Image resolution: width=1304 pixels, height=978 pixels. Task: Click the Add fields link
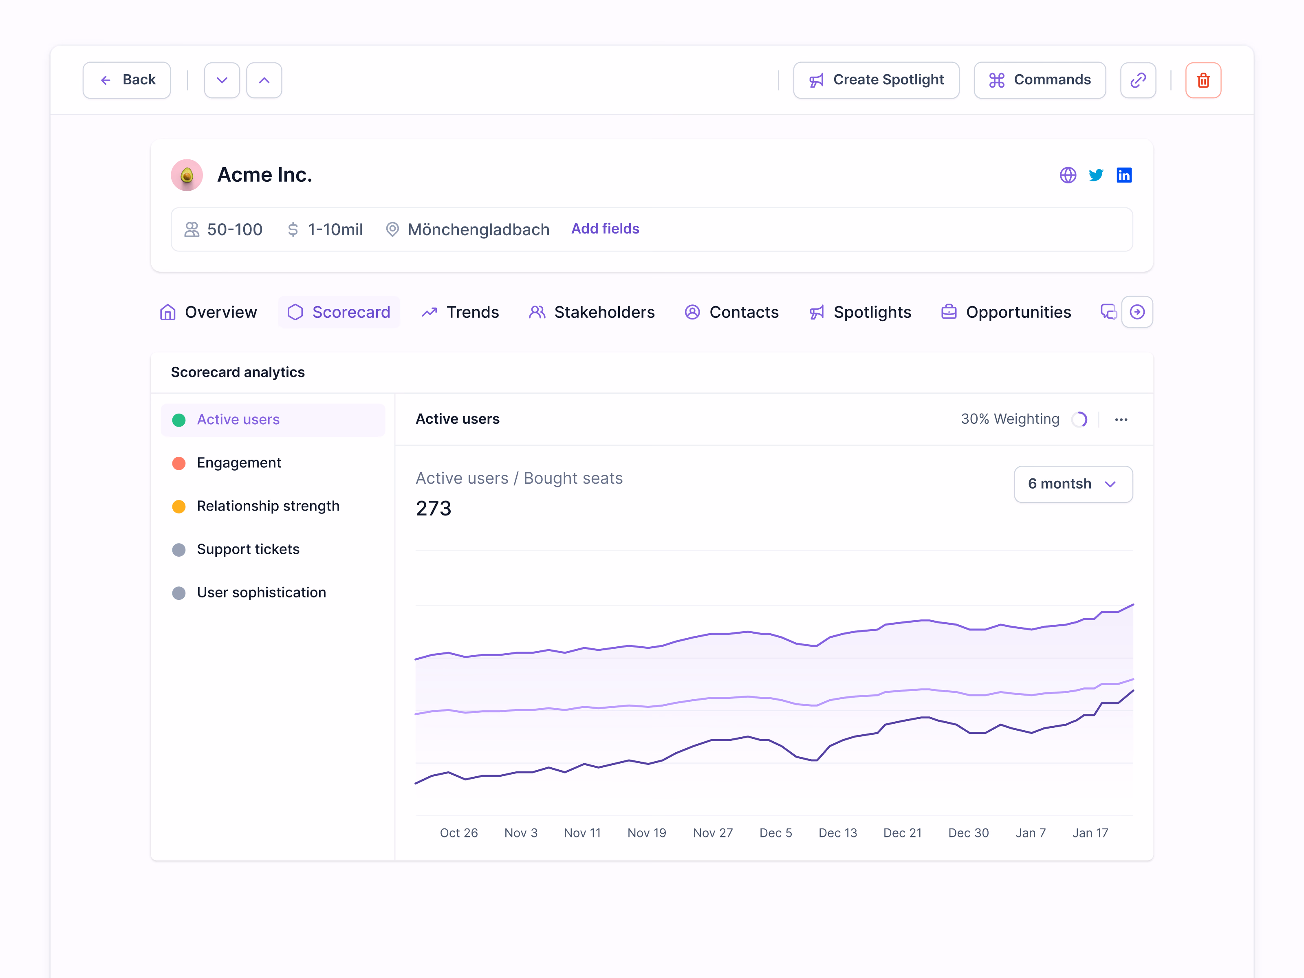coord(606,229)
